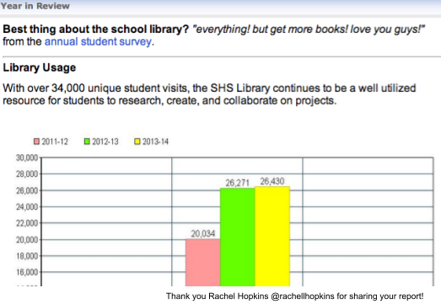Click the 26,271 data label
The width and height of the screenshot is (441, 304).
(238, 183)
